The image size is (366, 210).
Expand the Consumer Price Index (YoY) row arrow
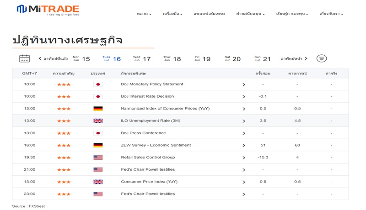pyautogui.click(x=243, y=182)
